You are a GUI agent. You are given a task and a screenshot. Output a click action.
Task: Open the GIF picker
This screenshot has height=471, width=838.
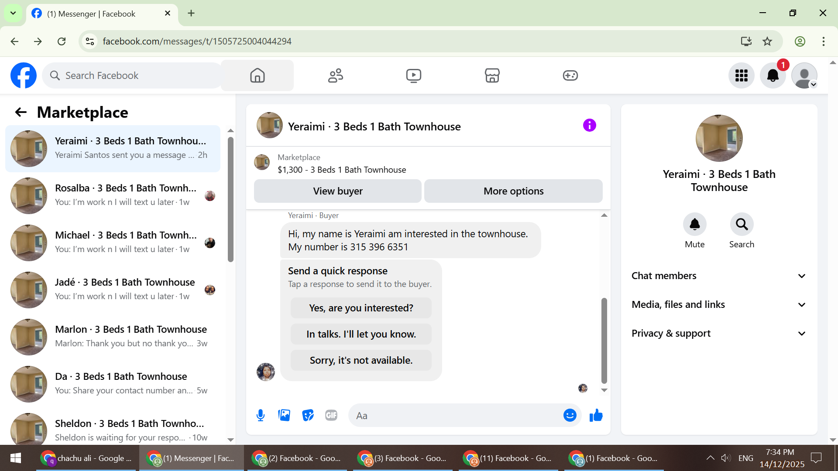[x=331, y=415]
